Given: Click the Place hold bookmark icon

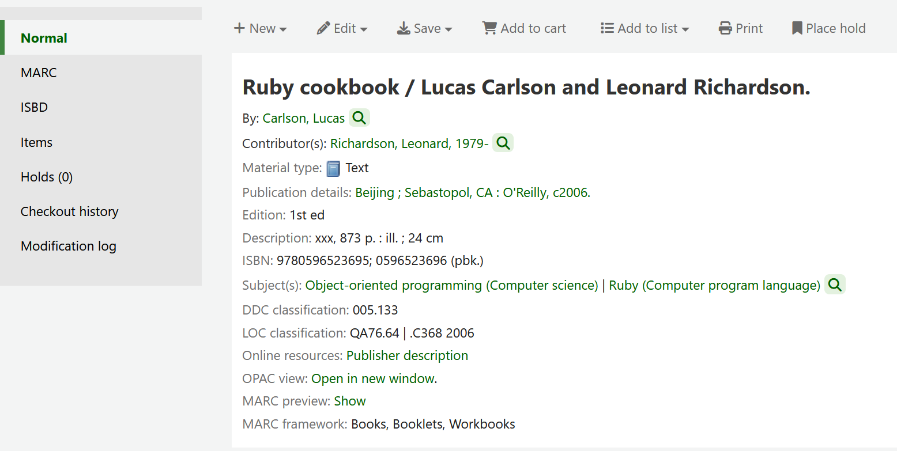Looking at the screenshot, I should click(797, 28).
